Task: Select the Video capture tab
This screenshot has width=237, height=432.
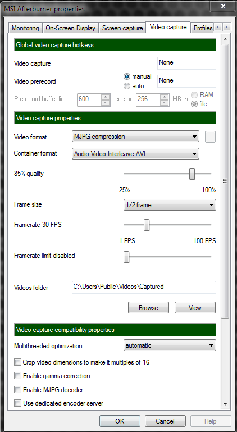Action: [x=168, y=28]
